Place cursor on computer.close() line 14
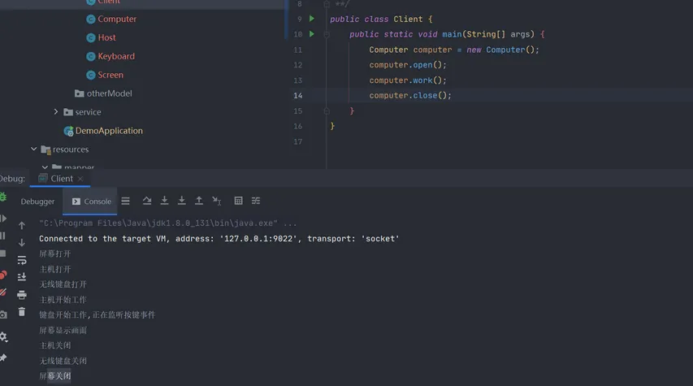This screenshot has height=386, width=693. (410, 96)
